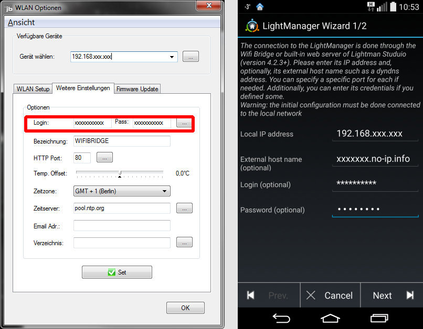
Task: Click the OK button
Action: coord(185,308)
